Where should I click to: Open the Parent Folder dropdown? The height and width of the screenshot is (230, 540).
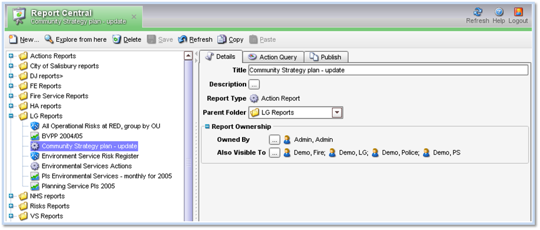click(x=337, y=113)
